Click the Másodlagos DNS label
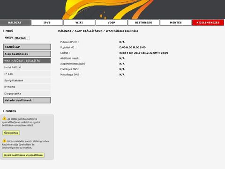This screenshot has width=225, height=169. coord(70,74)
